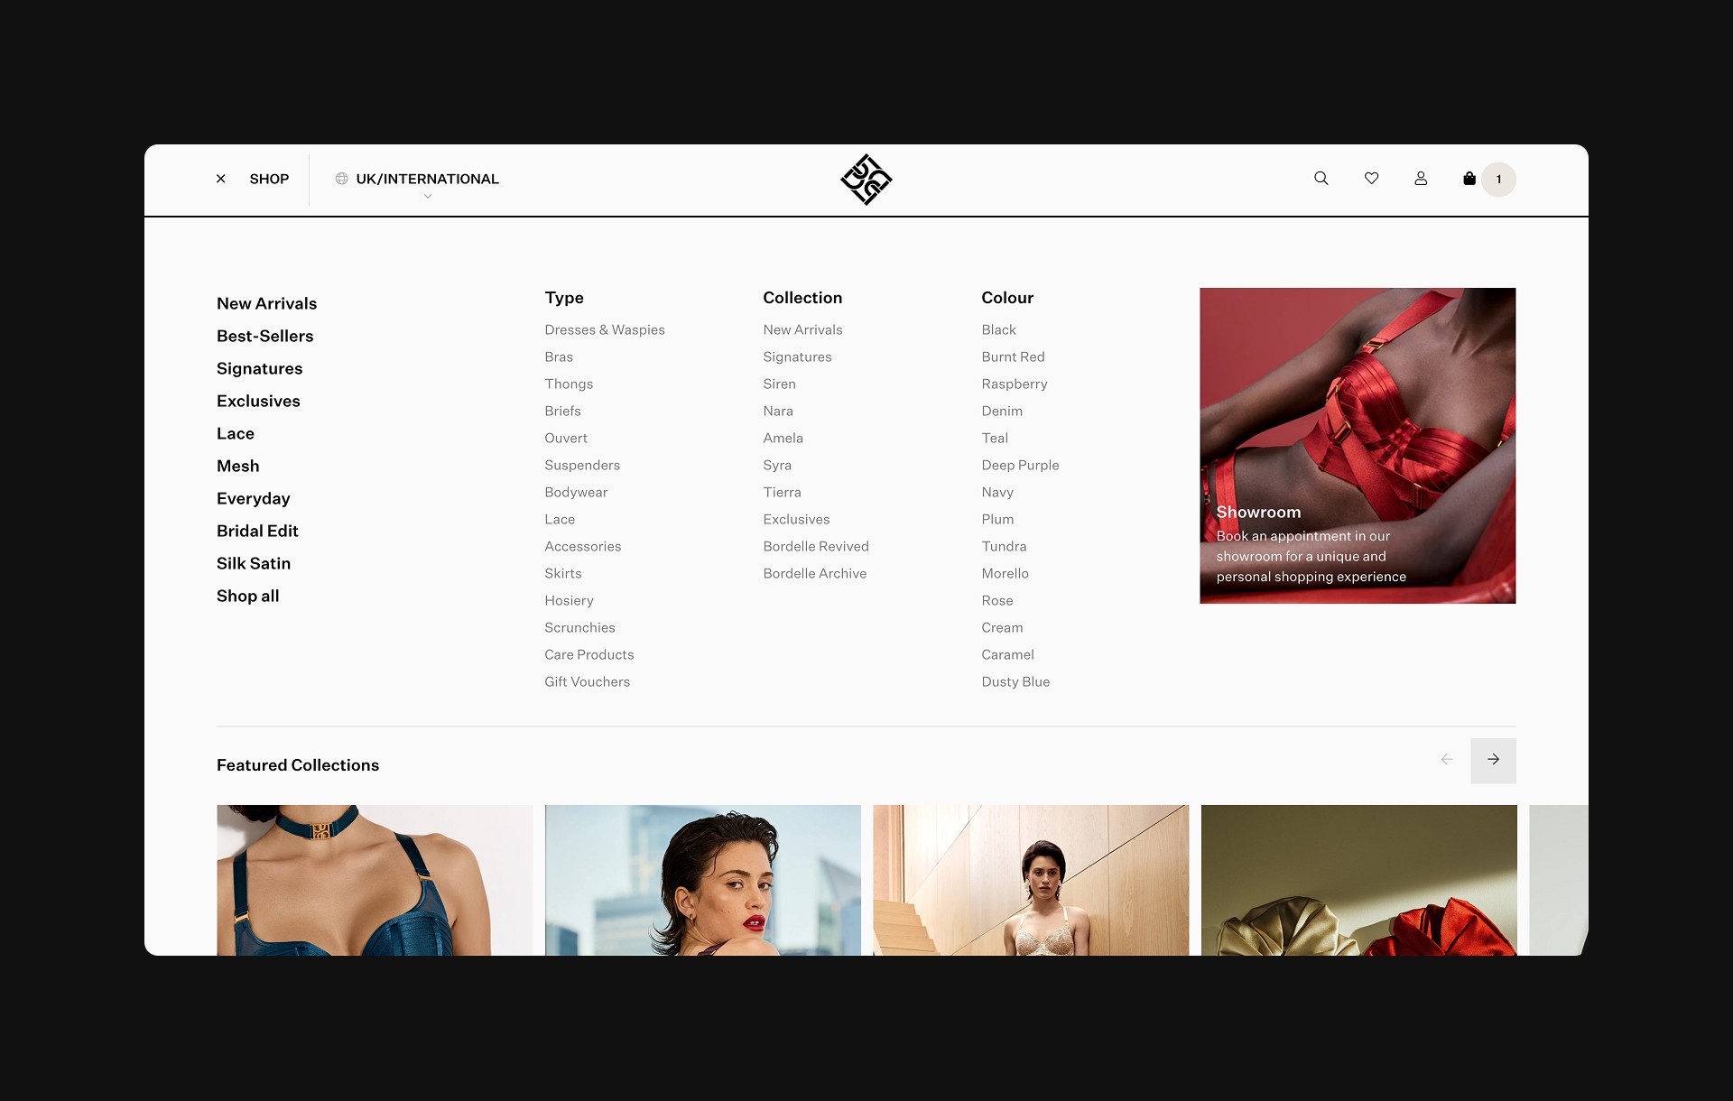1733x1101 pixels.
Task: Click the chevron under UK/International
Action: point(428,197)
